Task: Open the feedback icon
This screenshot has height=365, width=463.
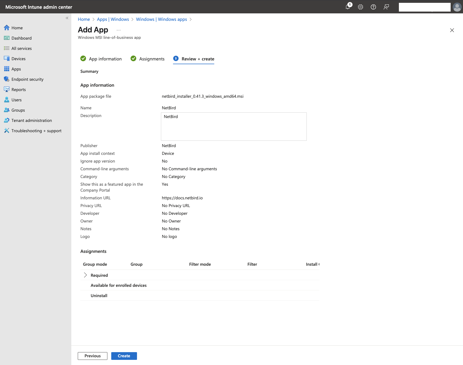Action: coord(386,7)
